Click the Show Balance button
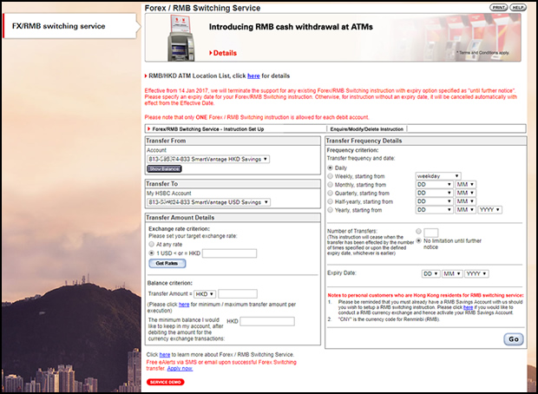 tap(163, 168)
